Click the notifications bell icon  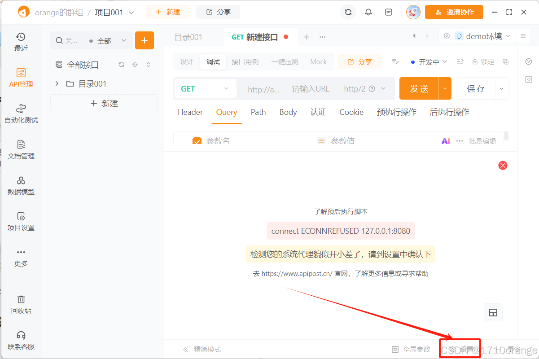click(368, 12)
